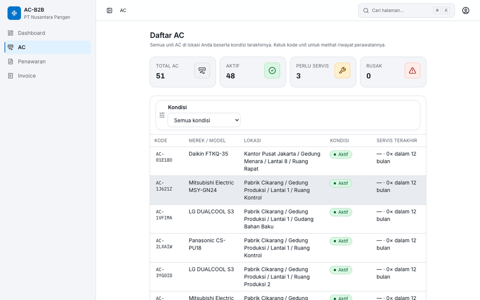Click the PT Nusantara Pangan company name

click(47, 17)
